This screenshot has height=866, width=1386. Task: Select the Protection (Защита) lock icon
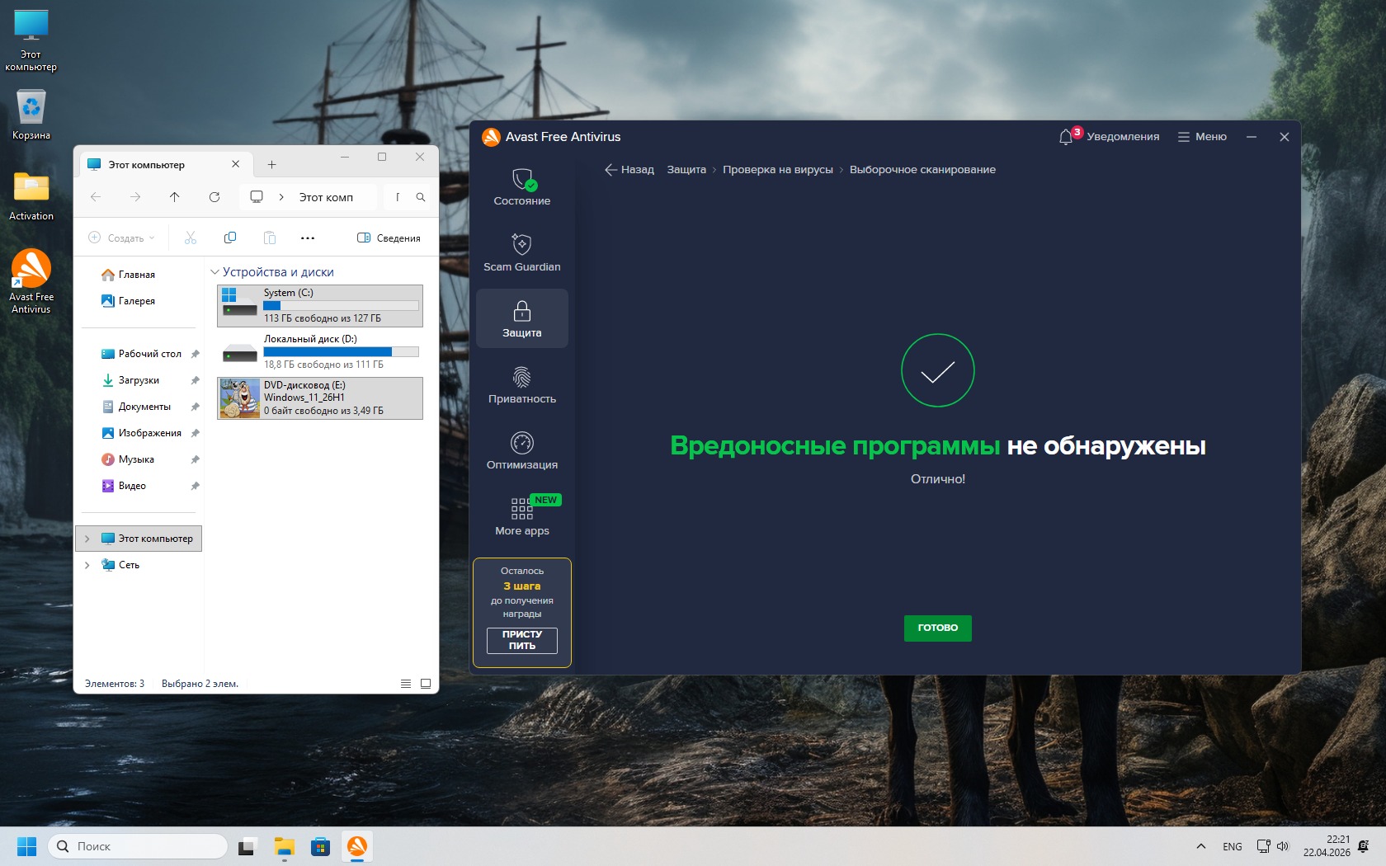(x=521, y=318)
